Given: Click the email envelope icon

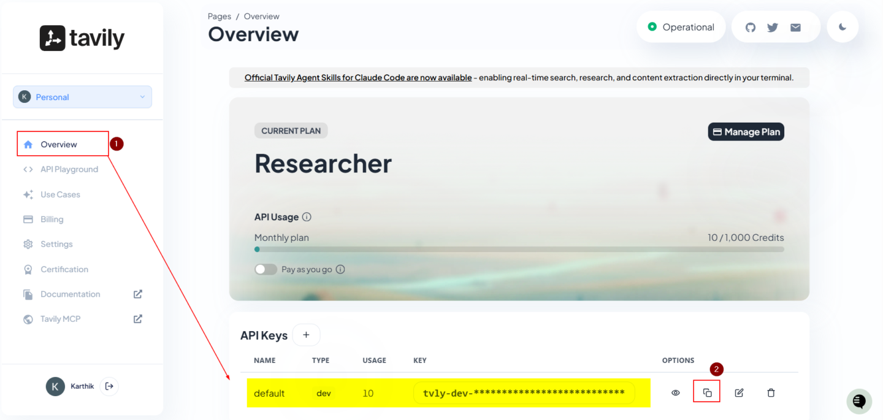Looking at the screenshot, I should pyautogui.click(x=795, y=28).
